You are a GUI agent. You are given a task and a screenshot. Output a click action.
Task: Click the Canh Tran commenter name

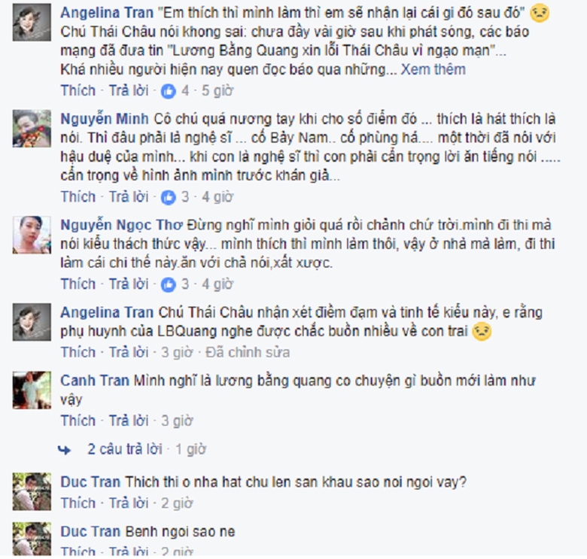coord(95,381)
